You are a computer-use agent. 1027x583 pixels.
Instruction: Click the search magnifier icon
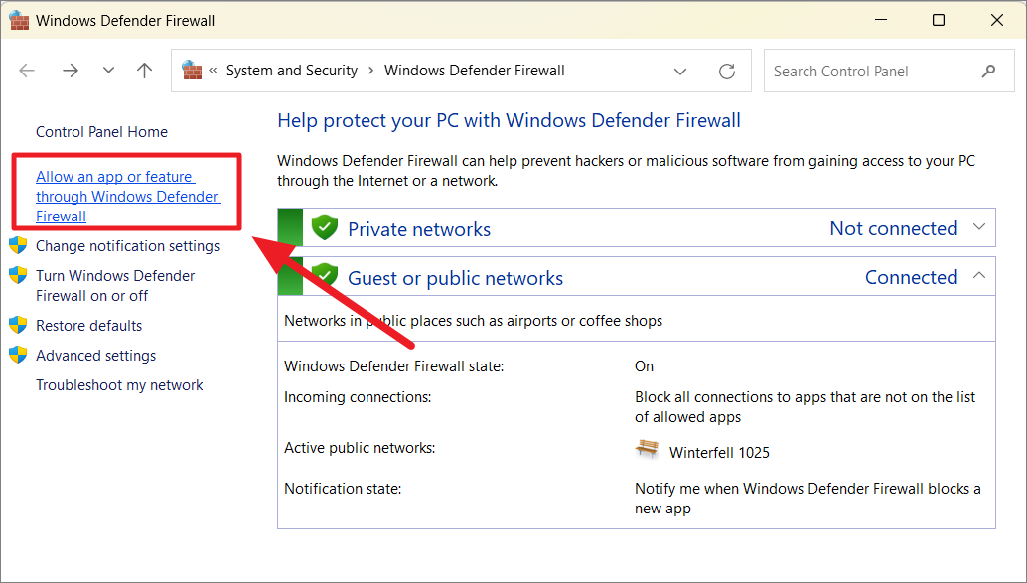pyautogui.click(x=988, y=71)
